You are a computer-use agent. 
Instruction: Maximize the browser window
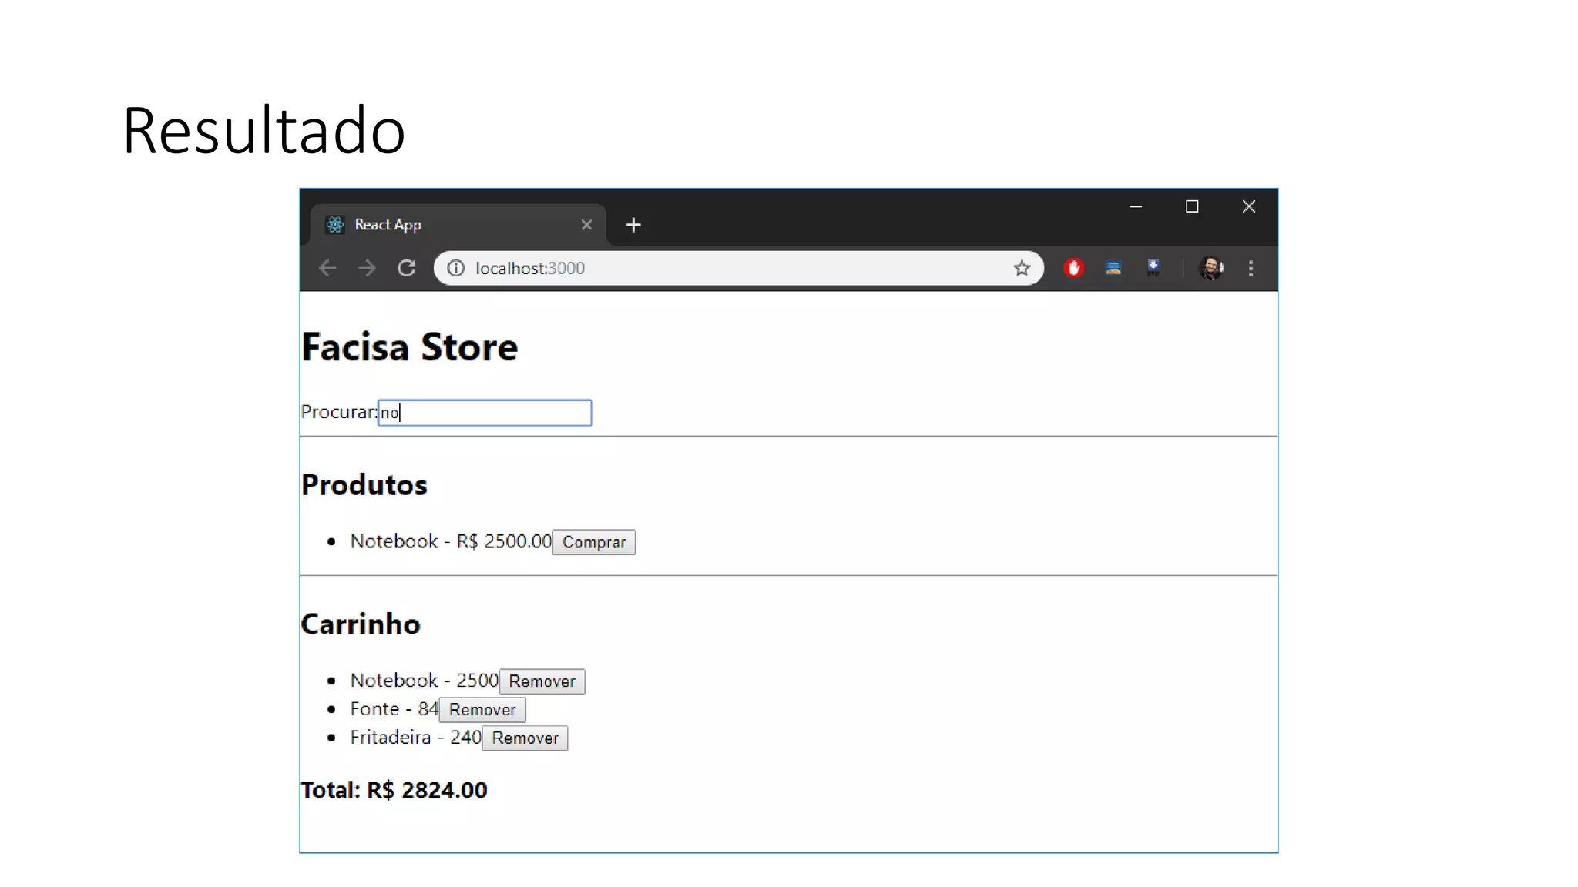coord(1192,206)
